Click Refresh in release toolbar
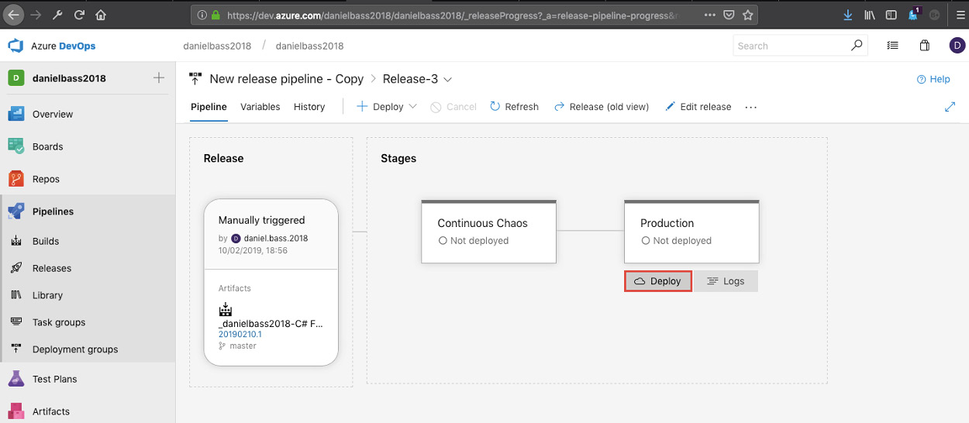969x423 pixels. click(514, 107)
